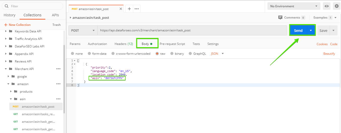341x133 pixels.
Task: Open Merchant API folder options ellipsis
Action: [58, 69]
